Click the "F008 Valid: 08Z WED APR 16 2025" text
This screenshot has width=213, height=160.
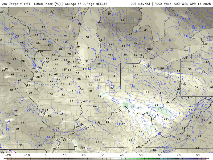tap(183, 4)
